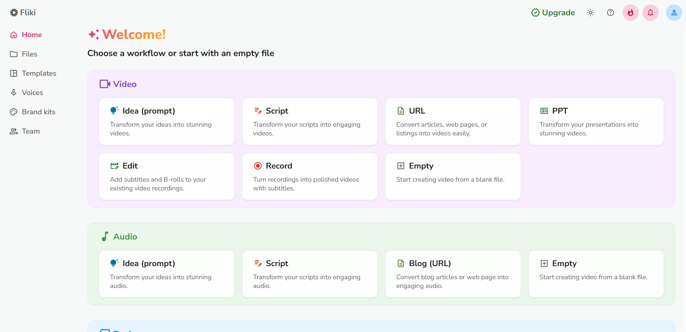
Task: Open the Script to video workflow
Action: (x=309, y=121)
